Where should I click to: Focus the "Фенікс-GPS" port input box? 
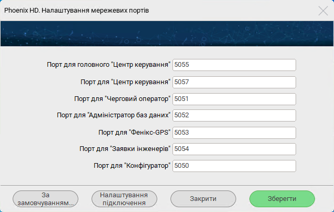[x=234, y=132]
